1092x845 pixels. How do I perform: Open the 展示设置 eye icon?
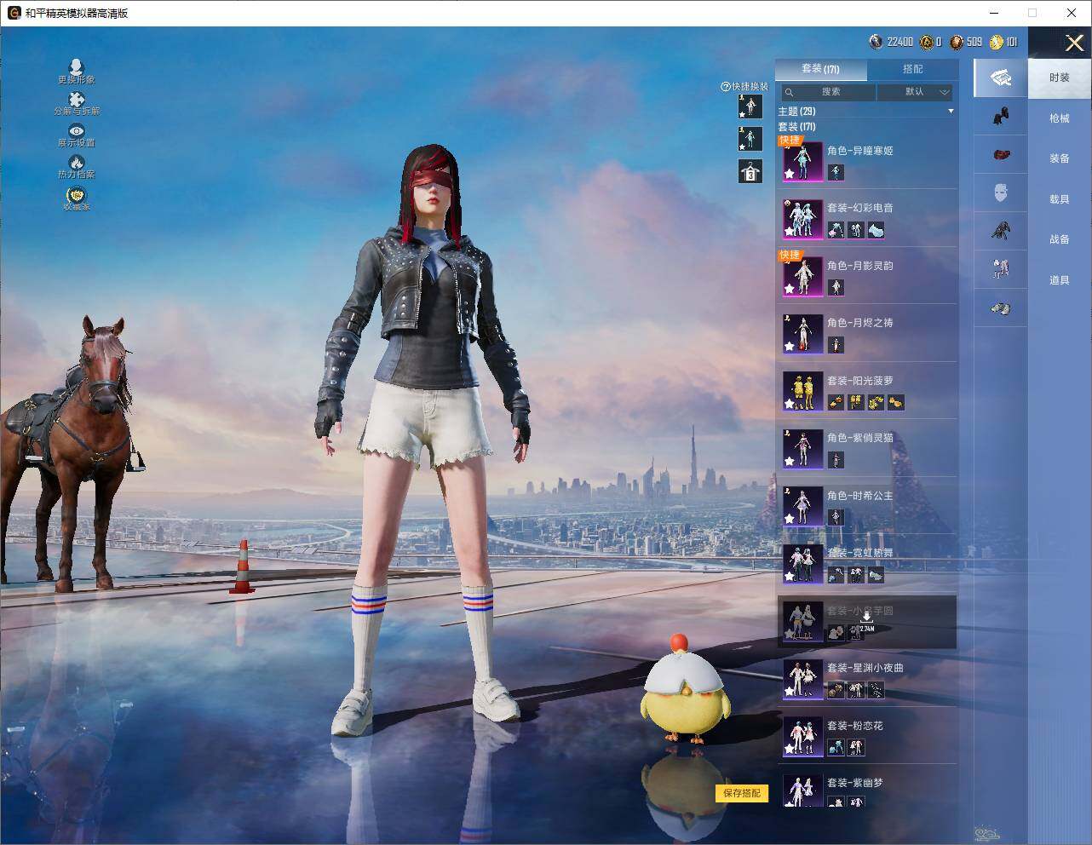[x=77, y=131]
